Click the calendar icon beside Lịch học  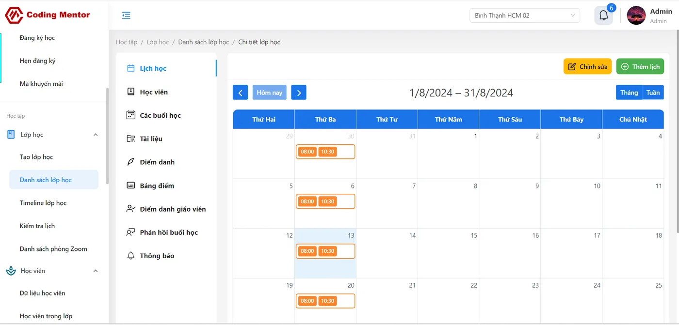130,68
